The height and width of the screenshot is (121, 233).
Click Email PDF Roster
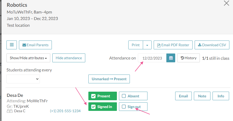click(x=173, y=45)
